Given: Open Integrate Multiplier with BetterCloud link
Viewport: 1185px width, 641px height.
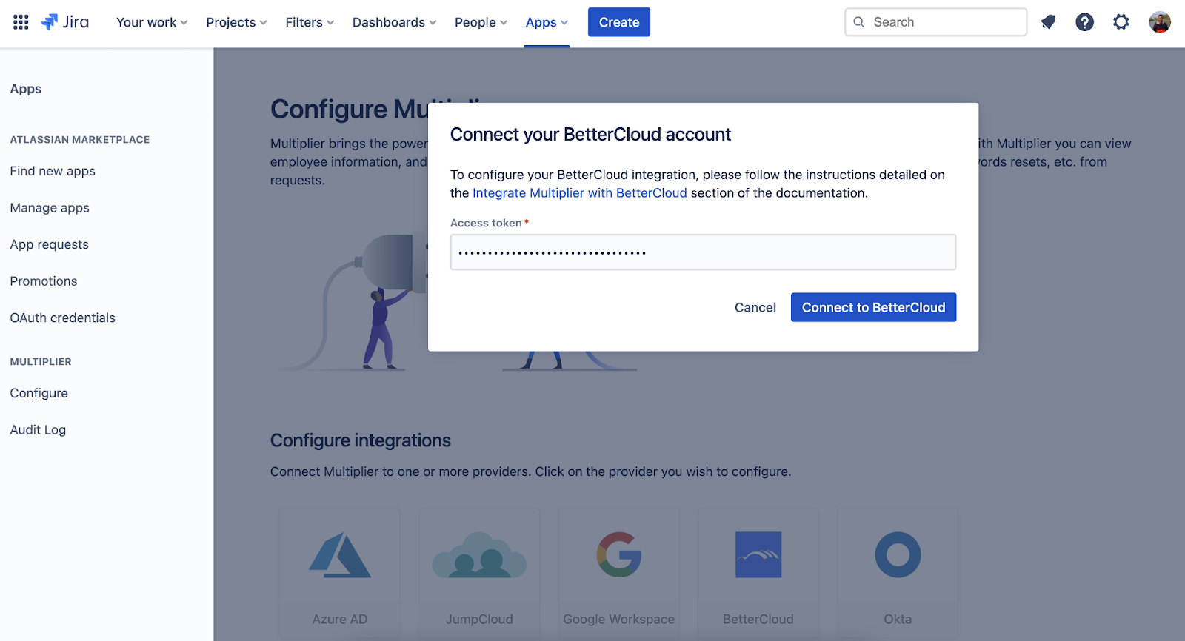Looking at the screenshot, I should tap(580, 193).
